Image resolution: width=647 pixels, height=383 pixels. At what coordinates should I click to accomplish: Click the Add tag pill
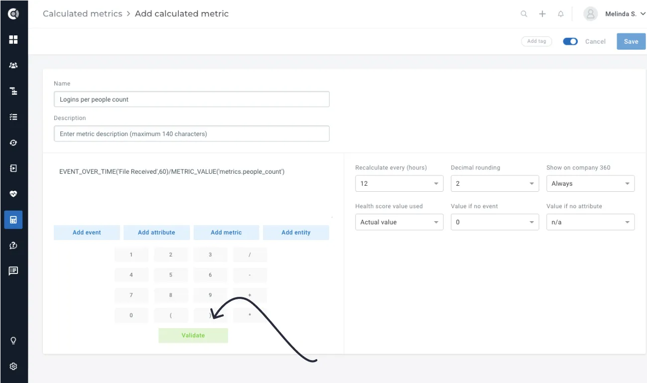pos(536,41)
